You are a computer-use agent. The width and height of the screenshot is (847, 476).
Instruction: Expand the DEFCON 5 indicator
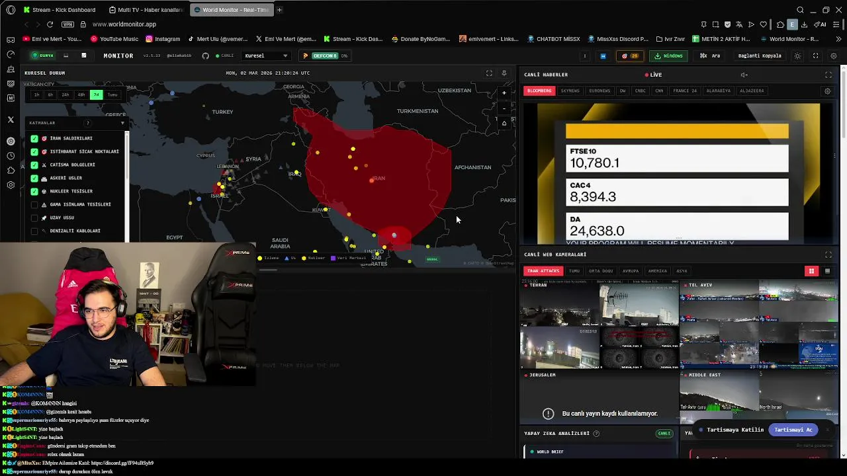tap(324, 56)
